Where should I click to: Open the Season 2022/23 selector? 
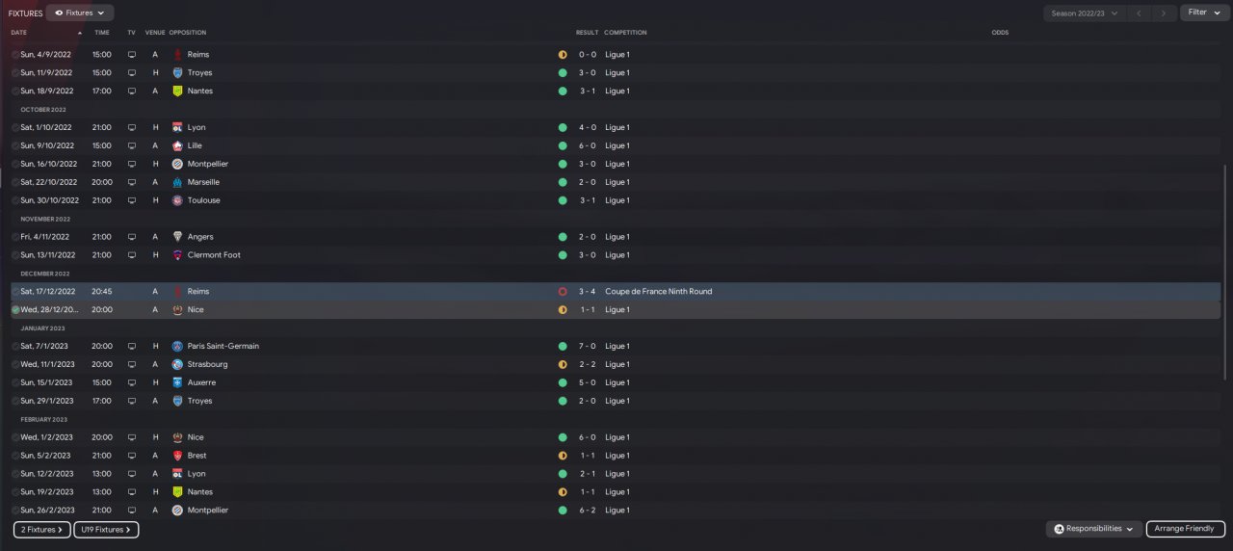point(1084,13)
